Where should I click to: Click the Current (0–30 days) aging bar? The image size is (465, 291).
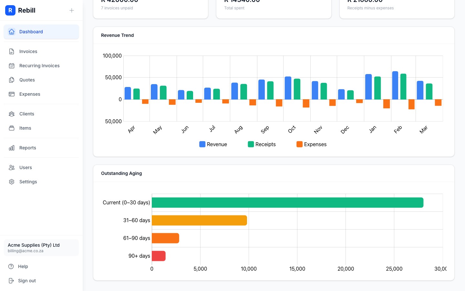click(x=287, y=202)
